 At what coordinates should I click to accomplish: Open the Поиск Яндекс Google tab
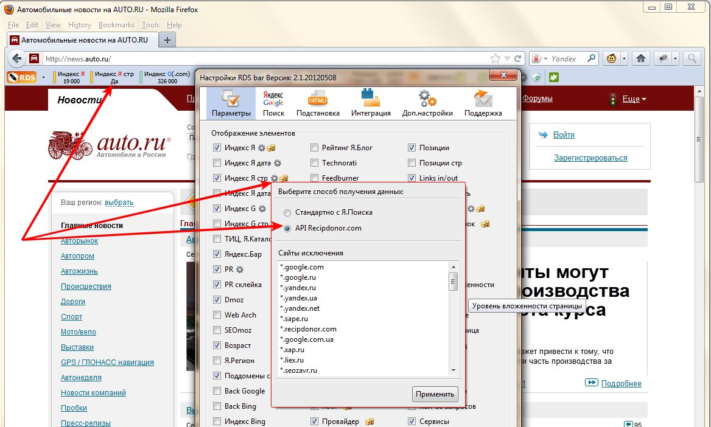pos(273,103)
